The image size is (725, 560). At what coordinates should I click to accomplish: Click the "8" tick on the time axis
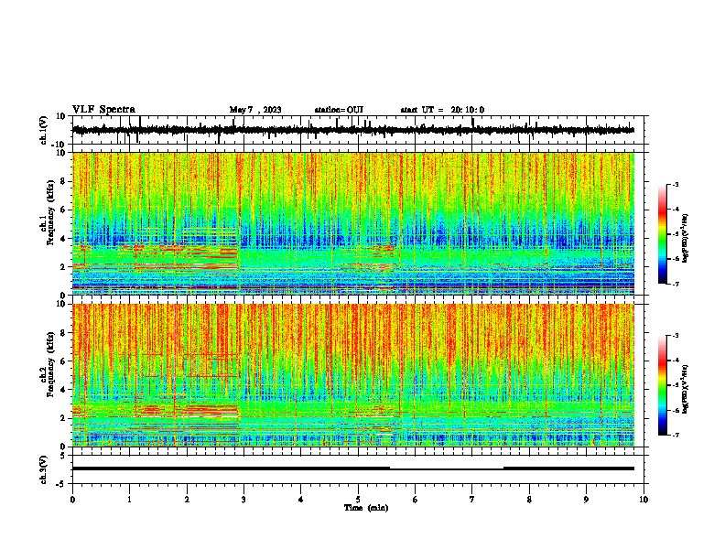pos(529,500)
